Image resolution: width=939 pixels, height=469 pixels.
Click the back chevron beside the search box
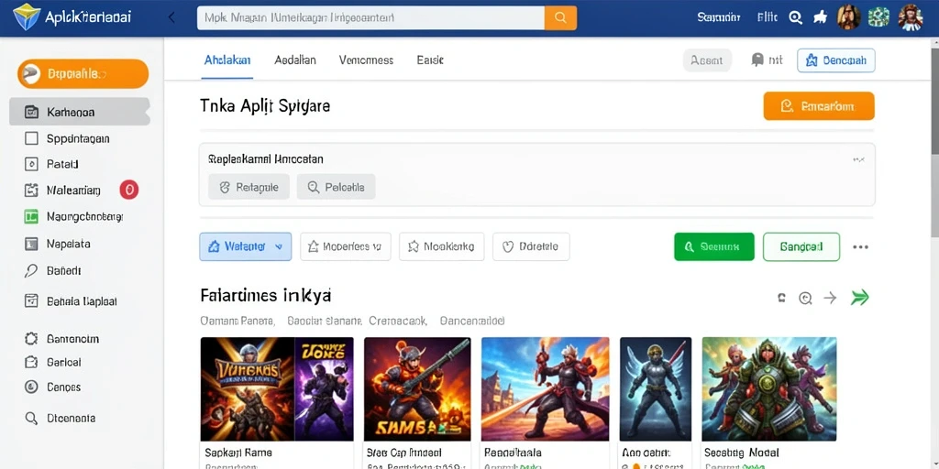(x=171, y=18)
